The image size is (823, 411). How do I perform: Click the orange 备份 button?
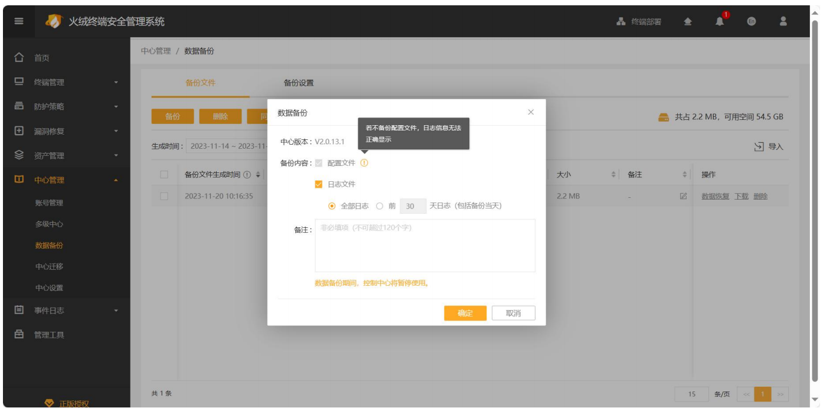(173, 116)
